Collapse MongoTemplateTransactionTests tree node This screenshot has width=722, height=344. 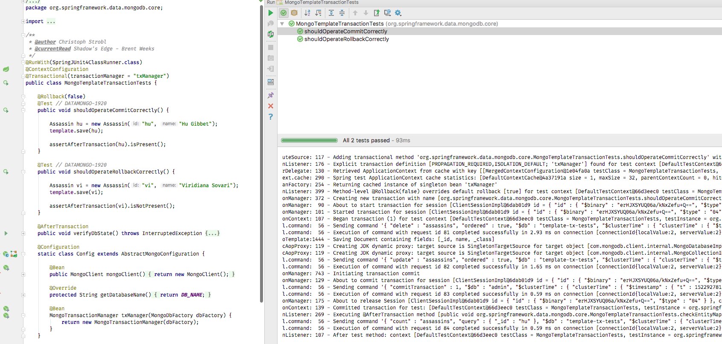coord(282,24)
